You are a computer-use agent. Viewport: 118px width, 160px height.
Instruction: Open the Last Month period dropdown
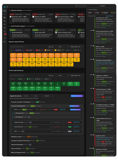point(107,6)
